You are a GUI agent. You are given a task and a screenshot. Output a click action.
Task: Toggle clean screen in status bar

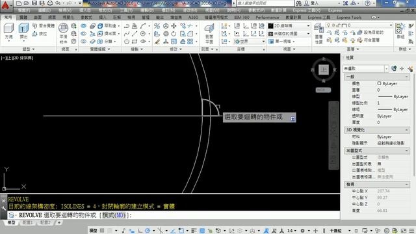tap(404, 231)
